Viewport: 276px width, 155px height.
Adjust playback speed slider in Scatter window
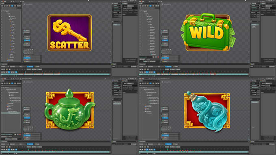[x=9, y=76]
